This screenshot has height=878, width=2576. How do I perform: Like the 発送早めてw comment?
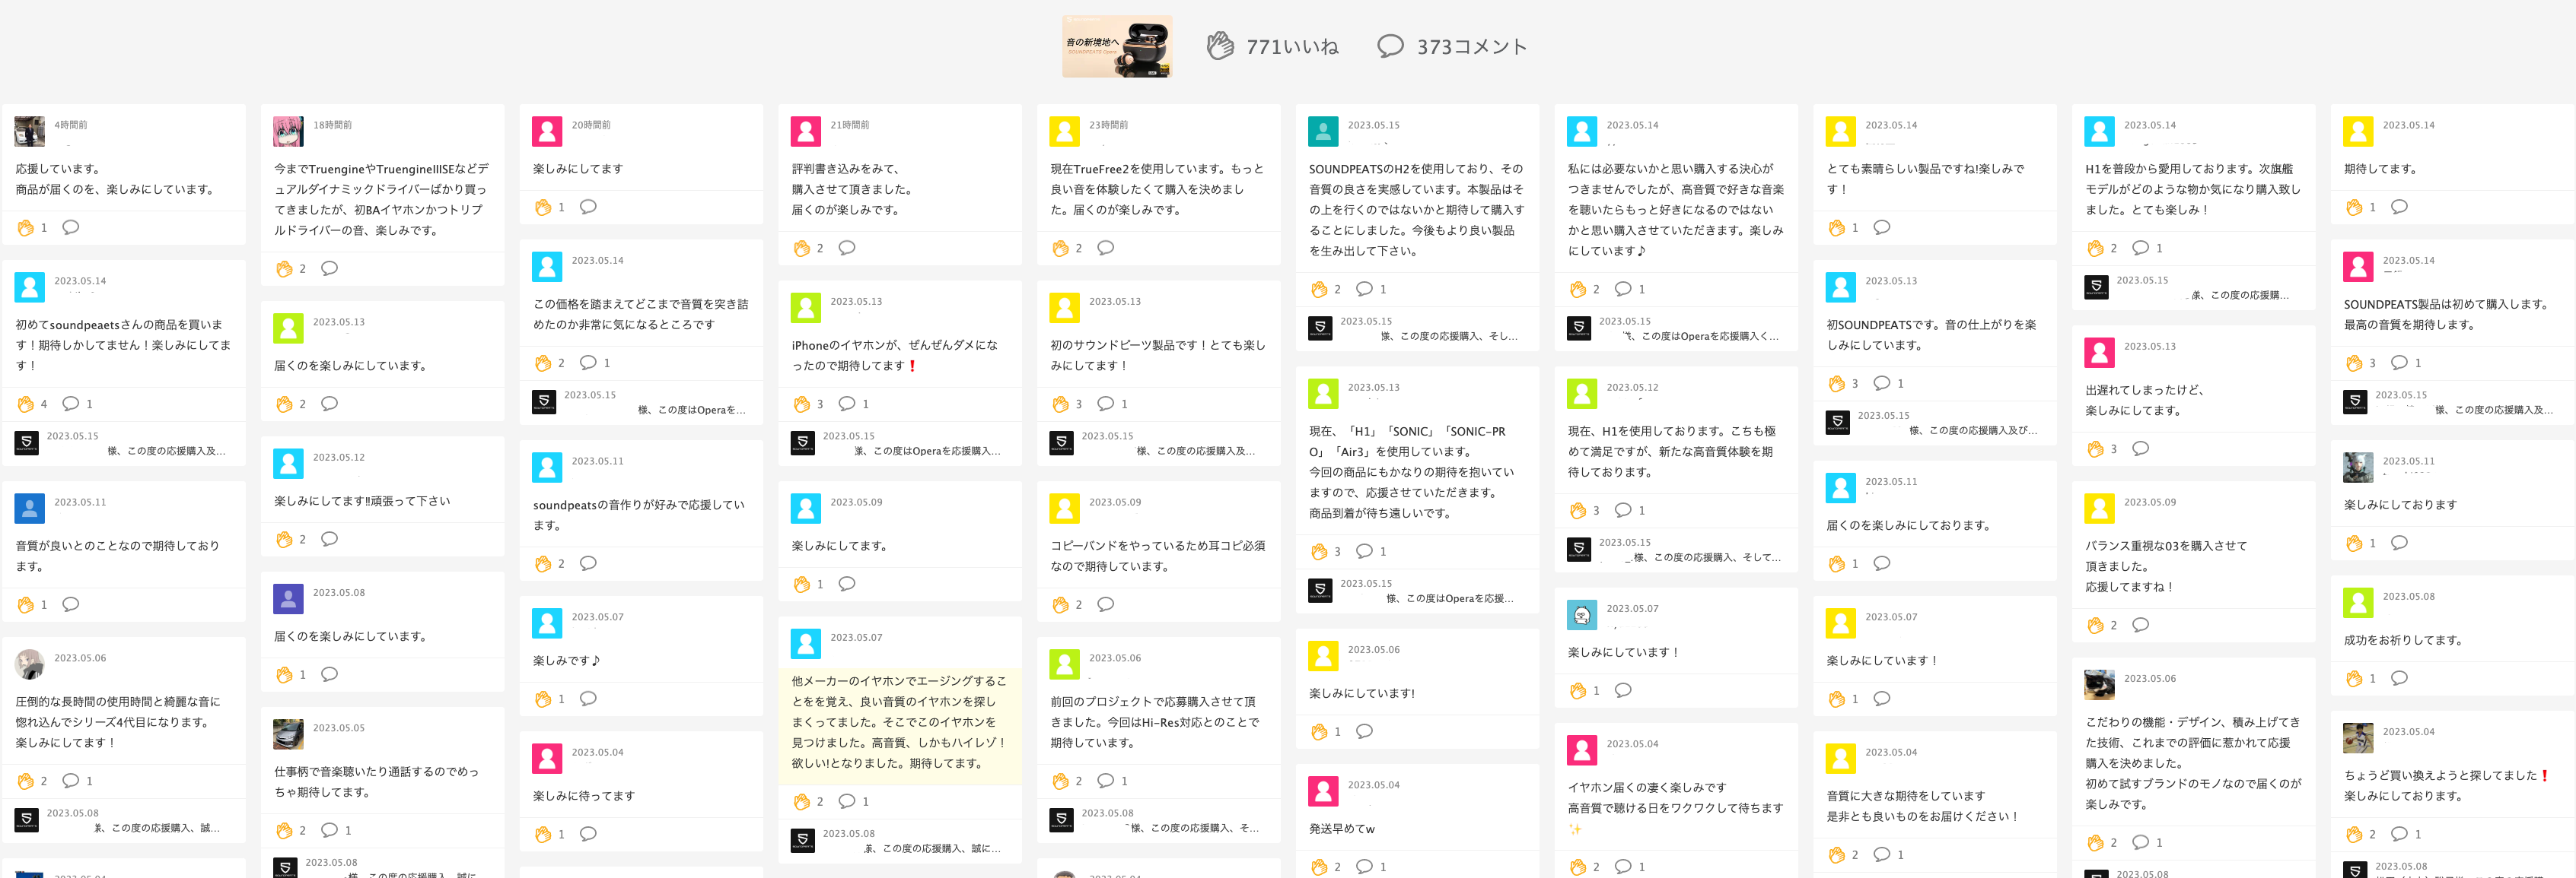click(x=1319, y=866)
